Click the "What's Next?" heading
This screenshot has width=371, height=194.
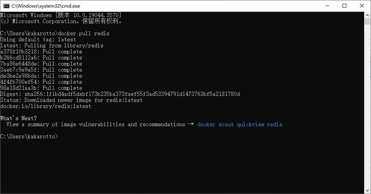click(x=18, y=118)
